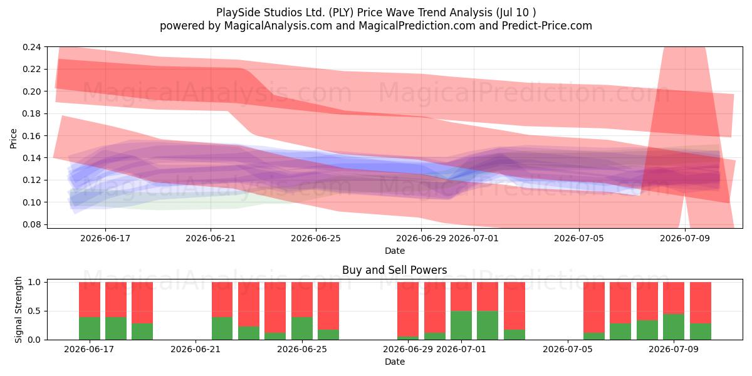752x376 pixels.
Task: Click the 2026-06-25 date tick under the price chart
Action: (316, 238)
